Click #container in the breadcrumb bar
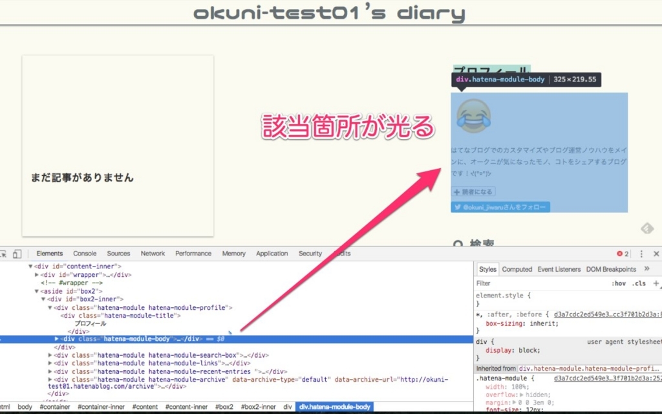 click(x=55, y=407)
